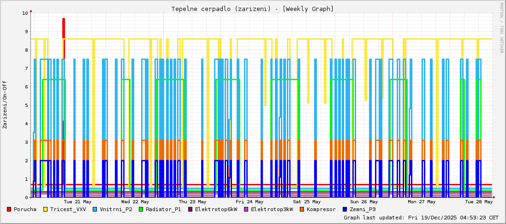Screen dimensions: 506x224
Task: Select the orange Kompresor legend swatch
Action: pyautogui.click(x=302, y=209)
